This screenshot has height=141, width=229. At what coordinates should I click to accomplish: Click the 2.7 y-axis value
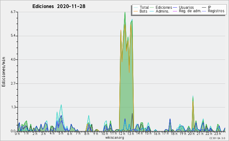13,83
